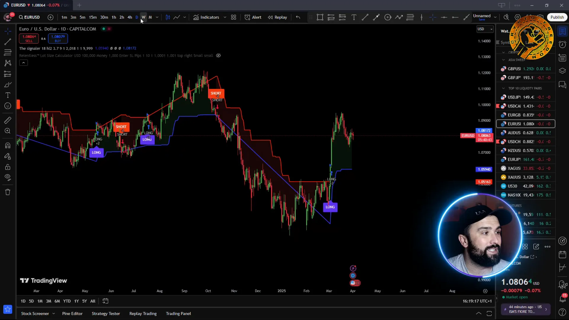Select the patterns tool in left sidebar
This screenshot has width=569, height=320.
coord(8,63)
